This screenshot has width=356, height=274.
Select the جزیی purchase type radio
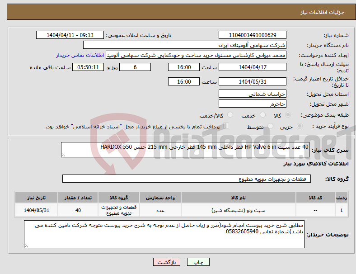point(300,126)
